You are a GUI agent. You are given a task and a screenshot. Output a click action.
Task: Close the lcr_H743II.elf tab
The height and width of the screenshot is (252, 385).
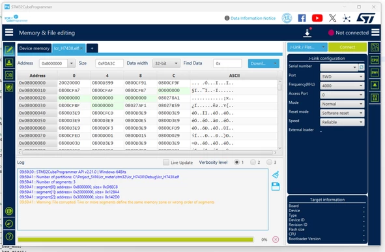pyautogui.click(x=82, y=48)
